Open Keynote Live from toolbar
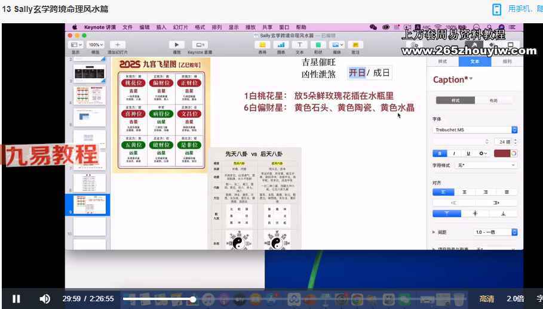 coord(200,45)
